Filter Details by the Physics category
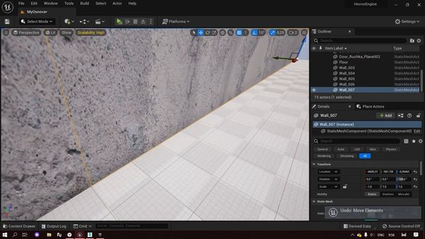The image size is (425, 239). coord(391,149)
